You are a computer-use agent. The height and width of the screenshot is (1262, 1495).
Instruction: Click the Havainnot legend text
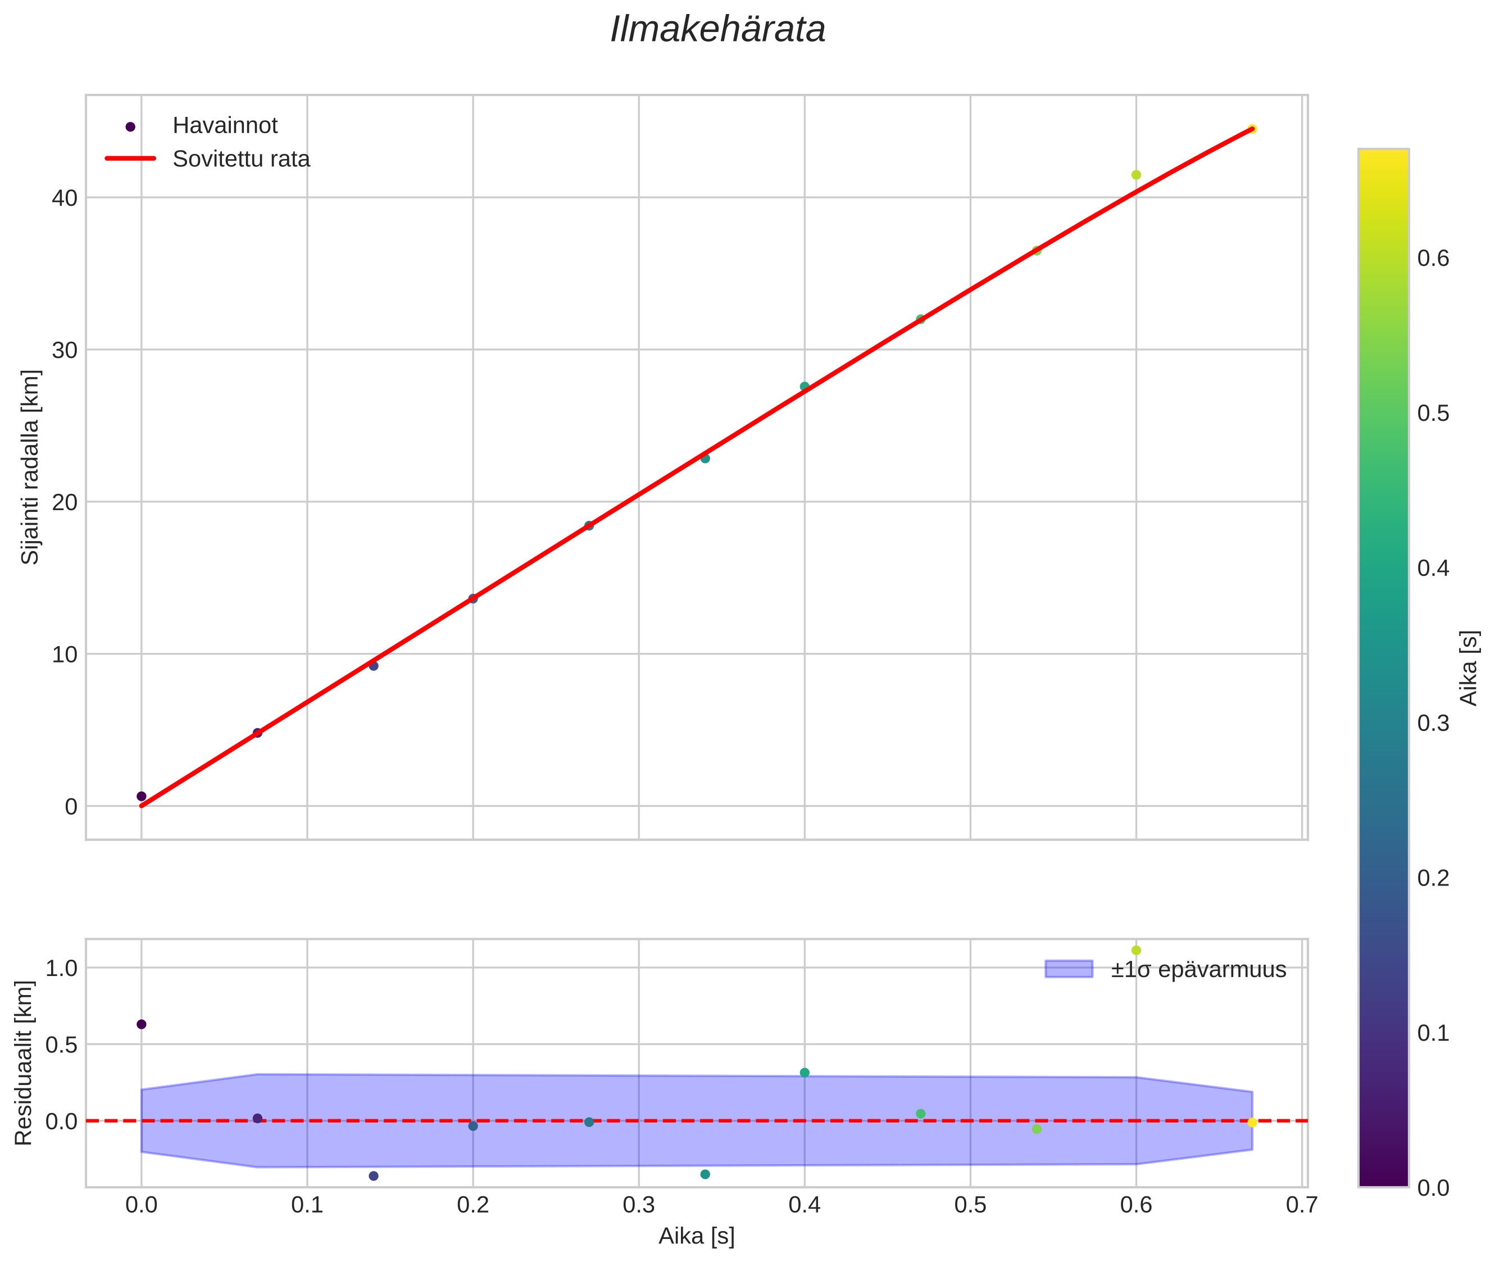(225, 126)
